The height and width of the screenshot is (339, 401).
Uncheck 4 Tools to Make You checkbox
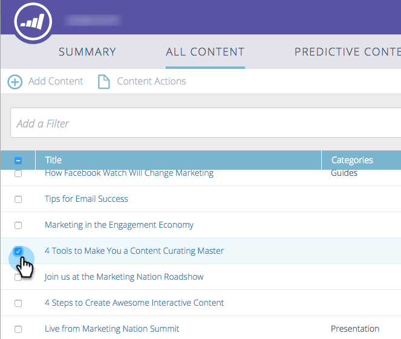click(x=18, y=251)
